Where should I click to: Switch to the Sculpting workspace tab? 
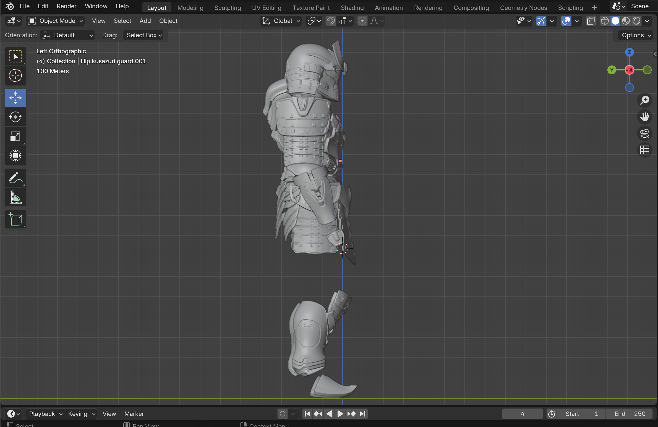pyautogui.click(x=227, y=8)
